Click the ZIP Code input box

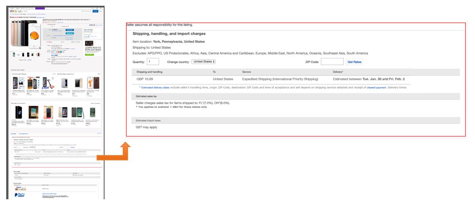pyautogui.click(x=332, y=62)
